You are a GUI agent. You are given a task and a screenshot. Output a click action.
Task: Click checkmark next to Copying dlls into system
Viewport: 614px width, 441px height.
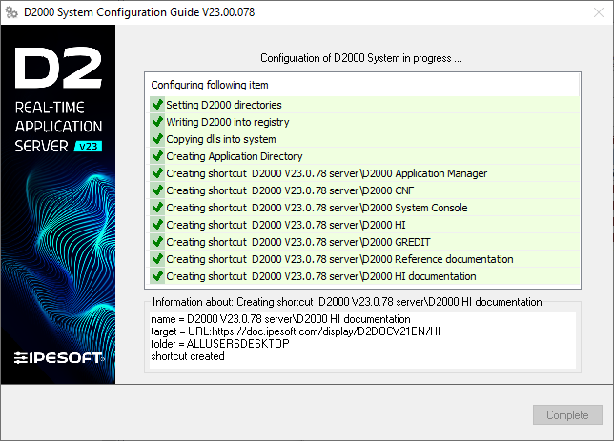[157, 139]
